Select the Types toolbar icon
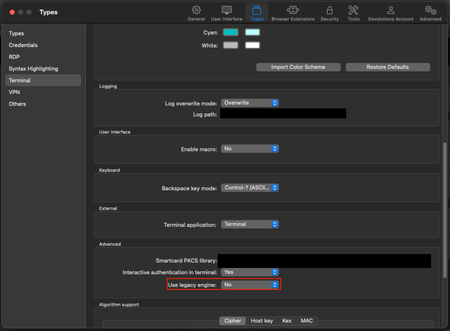 257,11
